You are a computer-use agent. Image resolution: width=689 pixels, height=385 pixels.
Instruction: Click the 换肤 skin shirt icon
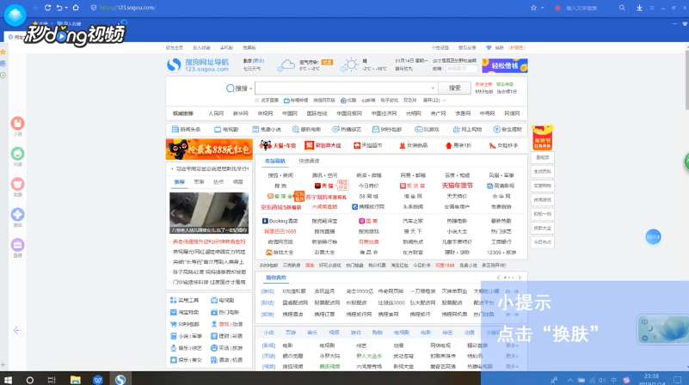point(489,48)
